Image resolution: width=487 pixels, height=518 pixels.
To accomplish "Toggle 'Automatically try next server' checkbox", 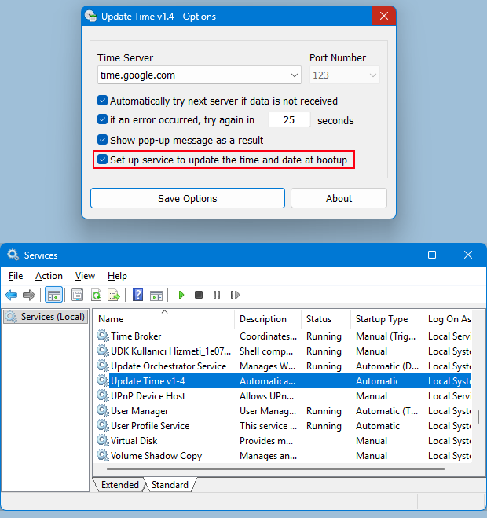I will tap(102, 101).
